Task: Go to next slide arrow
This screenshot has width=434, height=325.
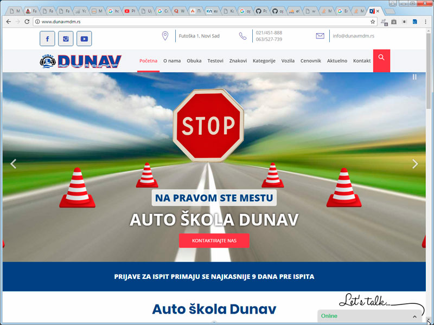Action: pos(415,164)
